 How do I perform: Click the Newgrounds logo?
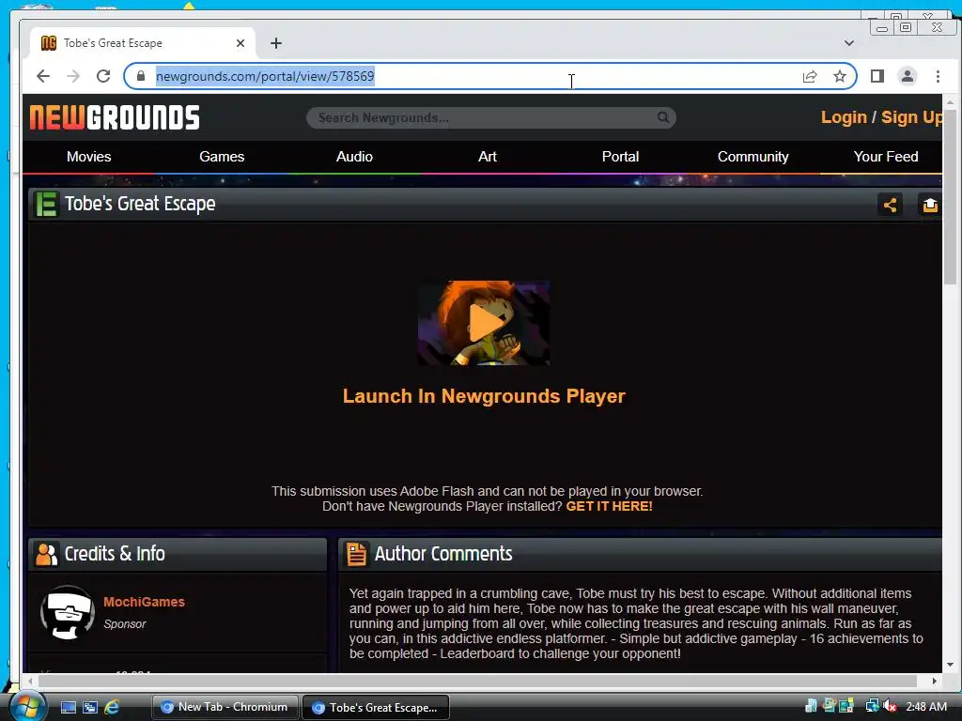click(115, 117)
